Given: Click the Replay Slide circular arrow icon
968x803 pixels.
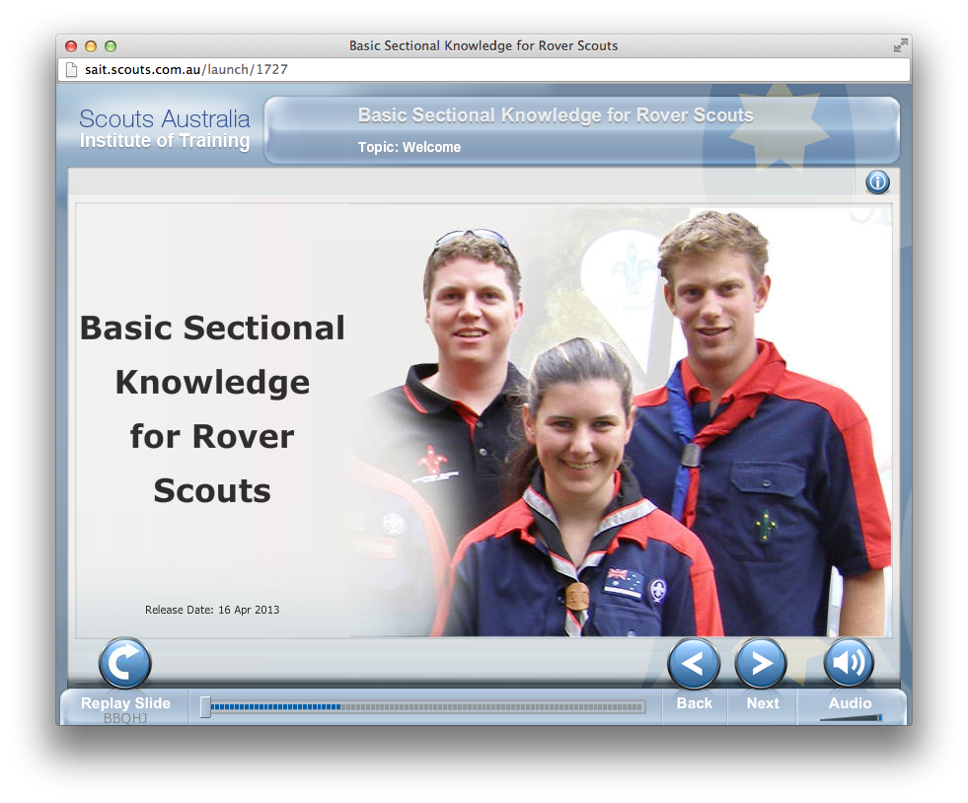Looking at the screenshot, I should [x=124, y=663].
